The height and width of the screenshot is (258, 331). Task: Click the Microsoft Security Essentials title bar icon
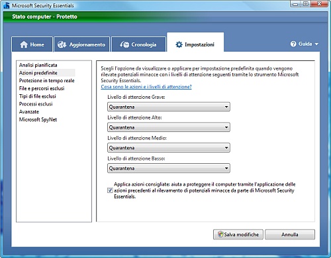click(7, 5)
